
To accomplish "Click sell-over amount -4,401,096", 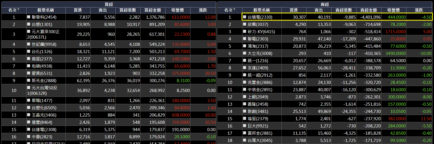I will click(371, 17).
